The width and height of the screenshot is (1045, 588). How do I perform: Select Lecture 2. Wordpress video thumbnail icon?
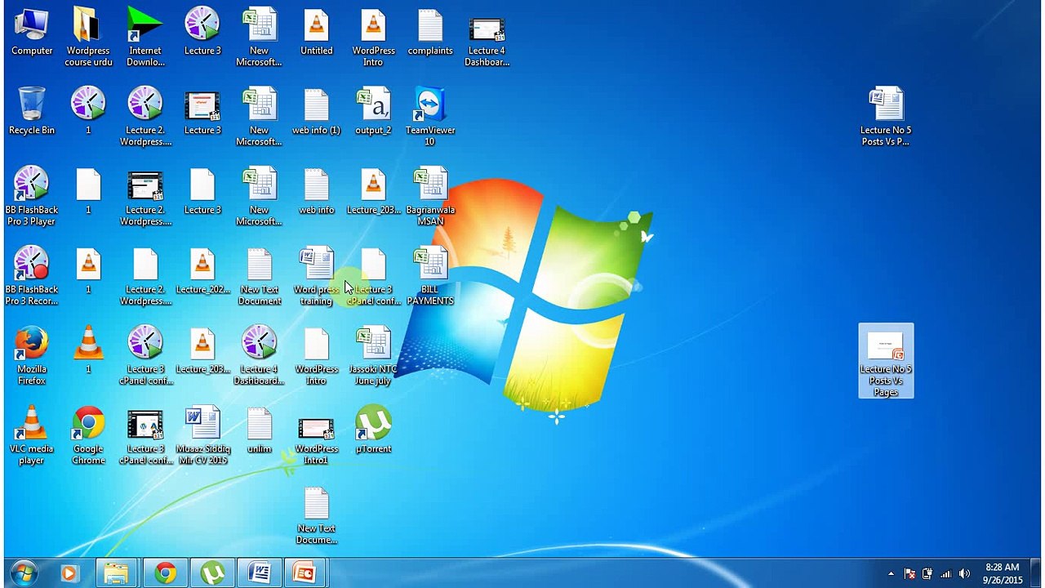click(145, 197)
